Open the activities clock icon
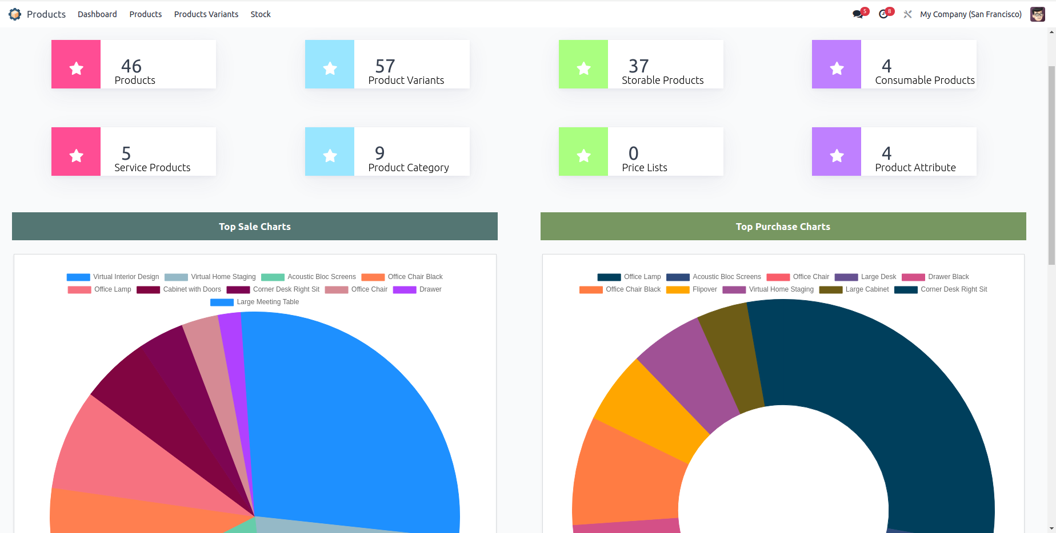The image size is (1056, 533). [x=885, y=14]
